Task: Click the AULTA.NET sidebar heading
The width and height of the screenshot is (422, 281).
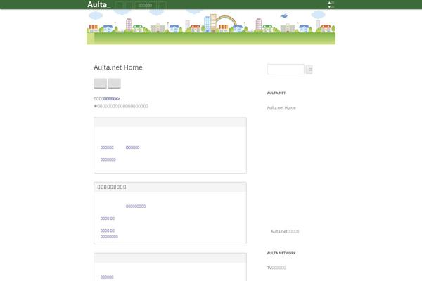Action: (x=276, y=93)
